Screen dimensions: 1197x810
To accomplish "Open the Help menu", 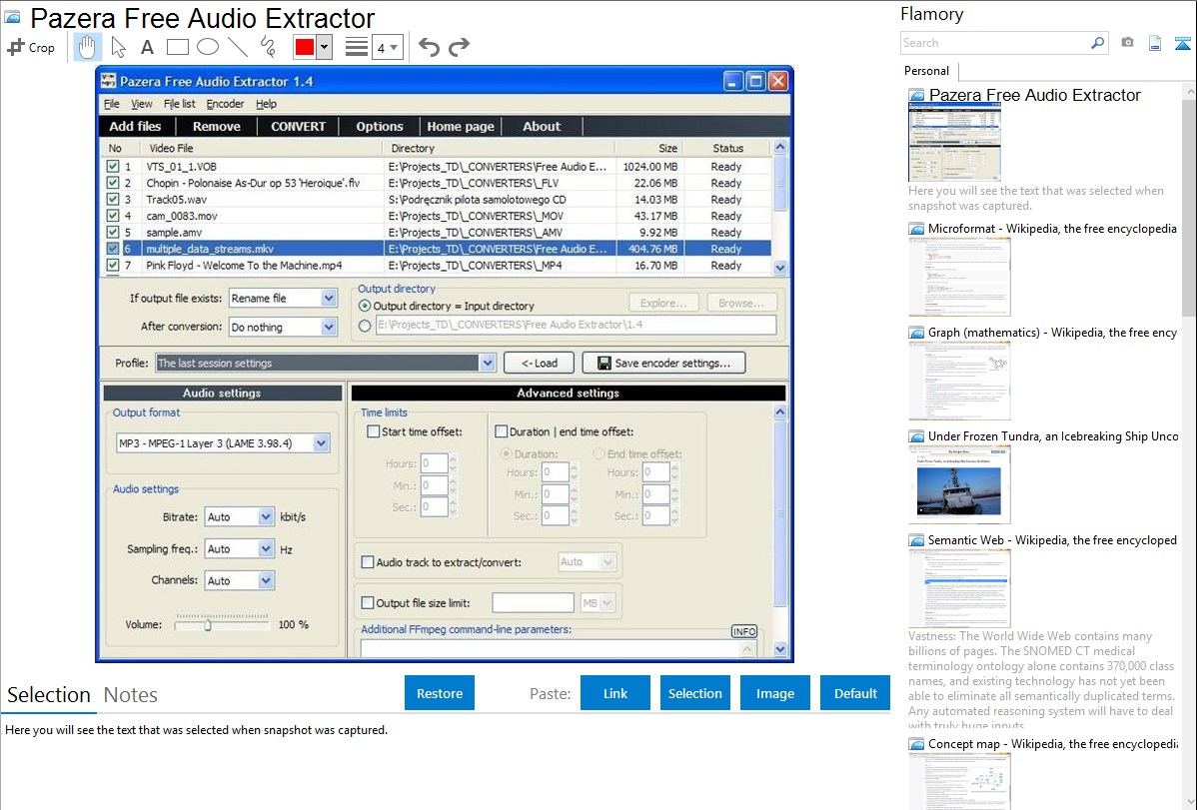I will [x=266, y=104].
